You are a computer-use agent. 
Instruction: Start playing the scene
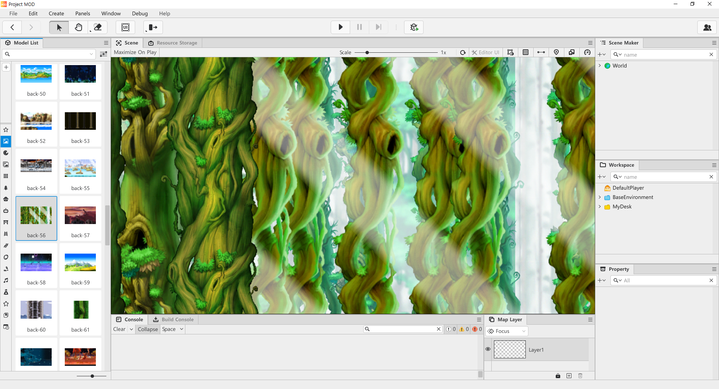tap(340, 27)
